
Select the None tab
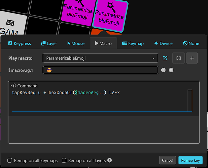[x=191, y=43]
